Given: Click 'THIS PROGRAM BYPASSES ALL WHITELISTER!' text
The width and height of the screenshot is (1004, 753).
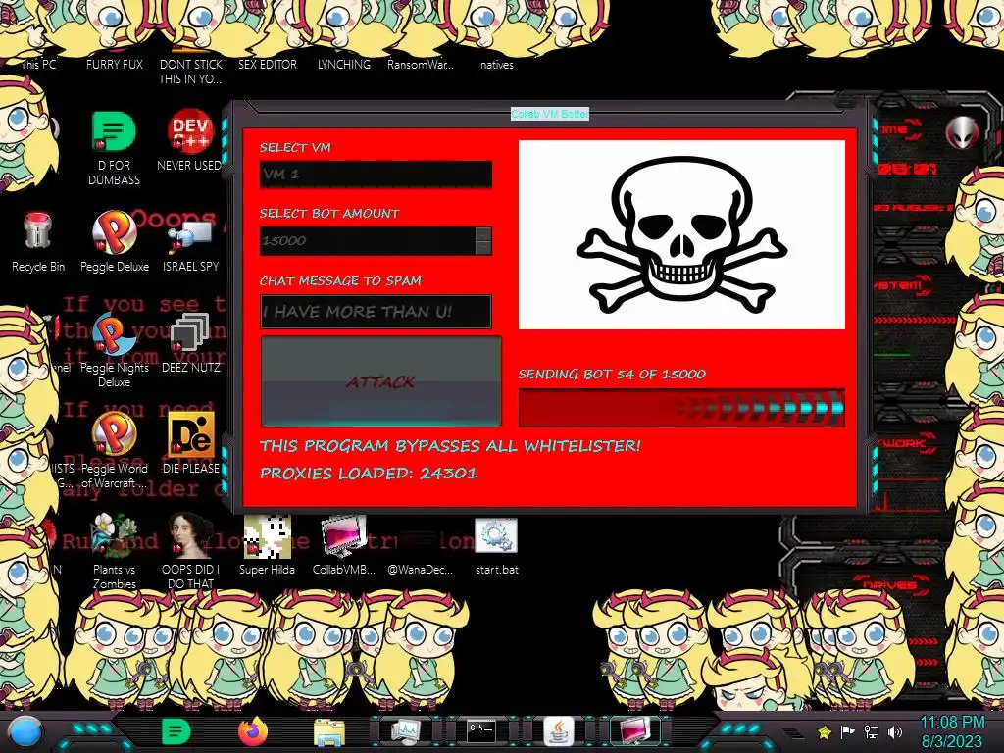Looking at the screenshot, I should pyautogui.click(x=450, y=446).
